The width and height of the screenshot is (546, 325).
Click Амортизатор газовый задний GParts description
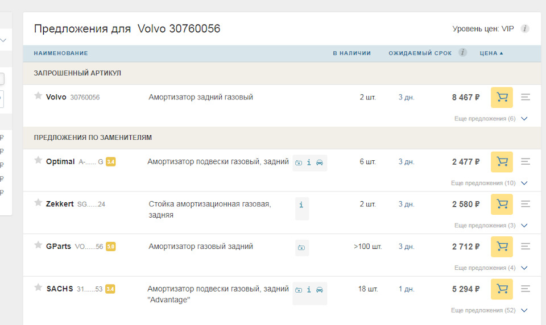201,247
